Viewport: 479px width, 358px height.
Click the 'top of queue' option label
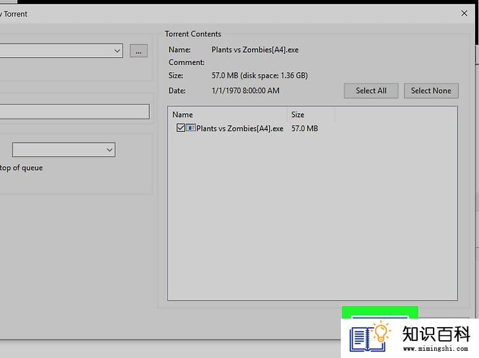[21, 168]
